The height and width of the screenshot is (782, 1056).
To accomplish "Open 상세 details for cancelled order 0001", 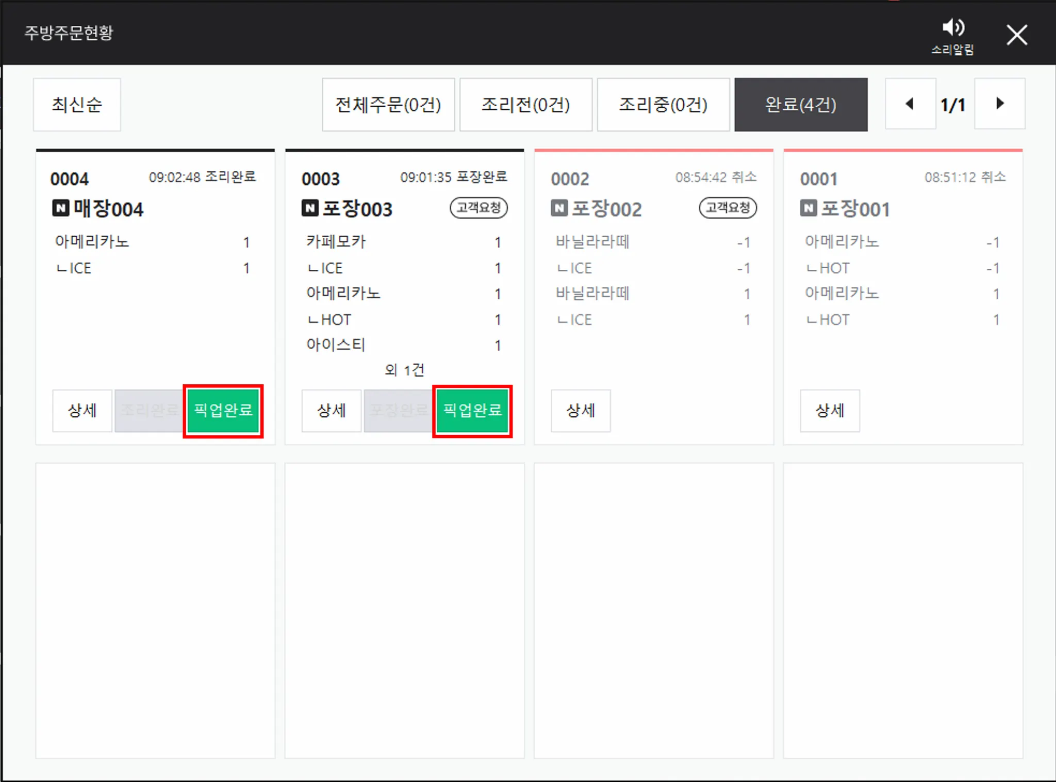I will point(830,411).
